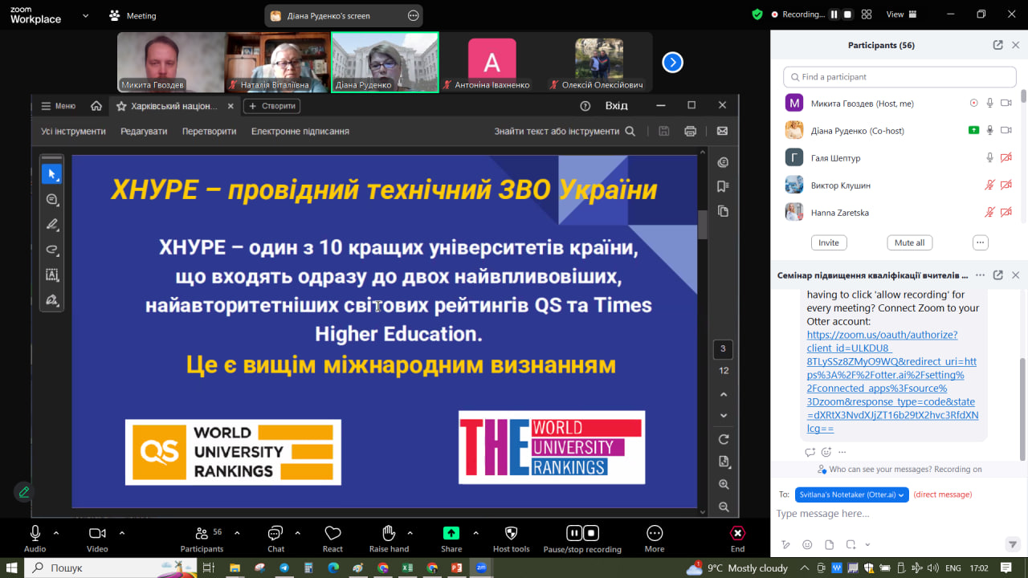
Task: Open the Meeting tab in Zoom Workplace
Action: pyautogui.click(x=133, y=15)
